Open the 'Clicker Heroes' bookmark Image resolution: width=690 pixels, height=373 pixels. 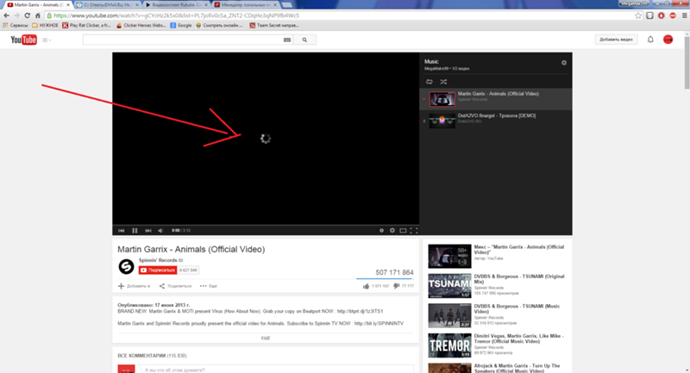pyautogui.click(x=141, y=26)
